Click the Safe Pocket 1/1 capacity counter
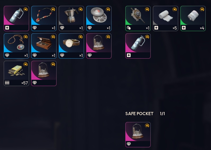 (162, 114)
